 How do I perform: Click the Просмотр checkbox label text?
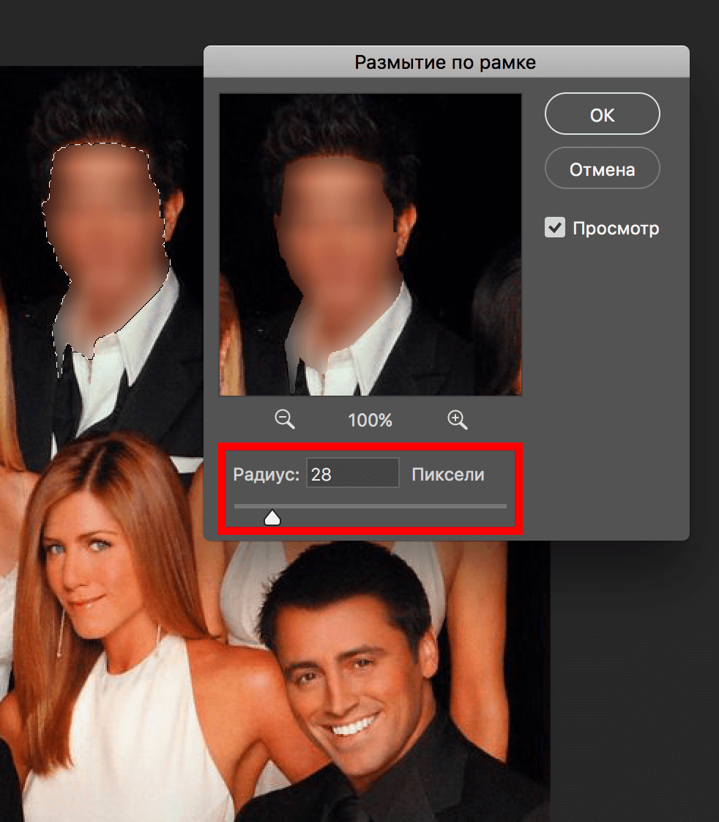point(616,229)
